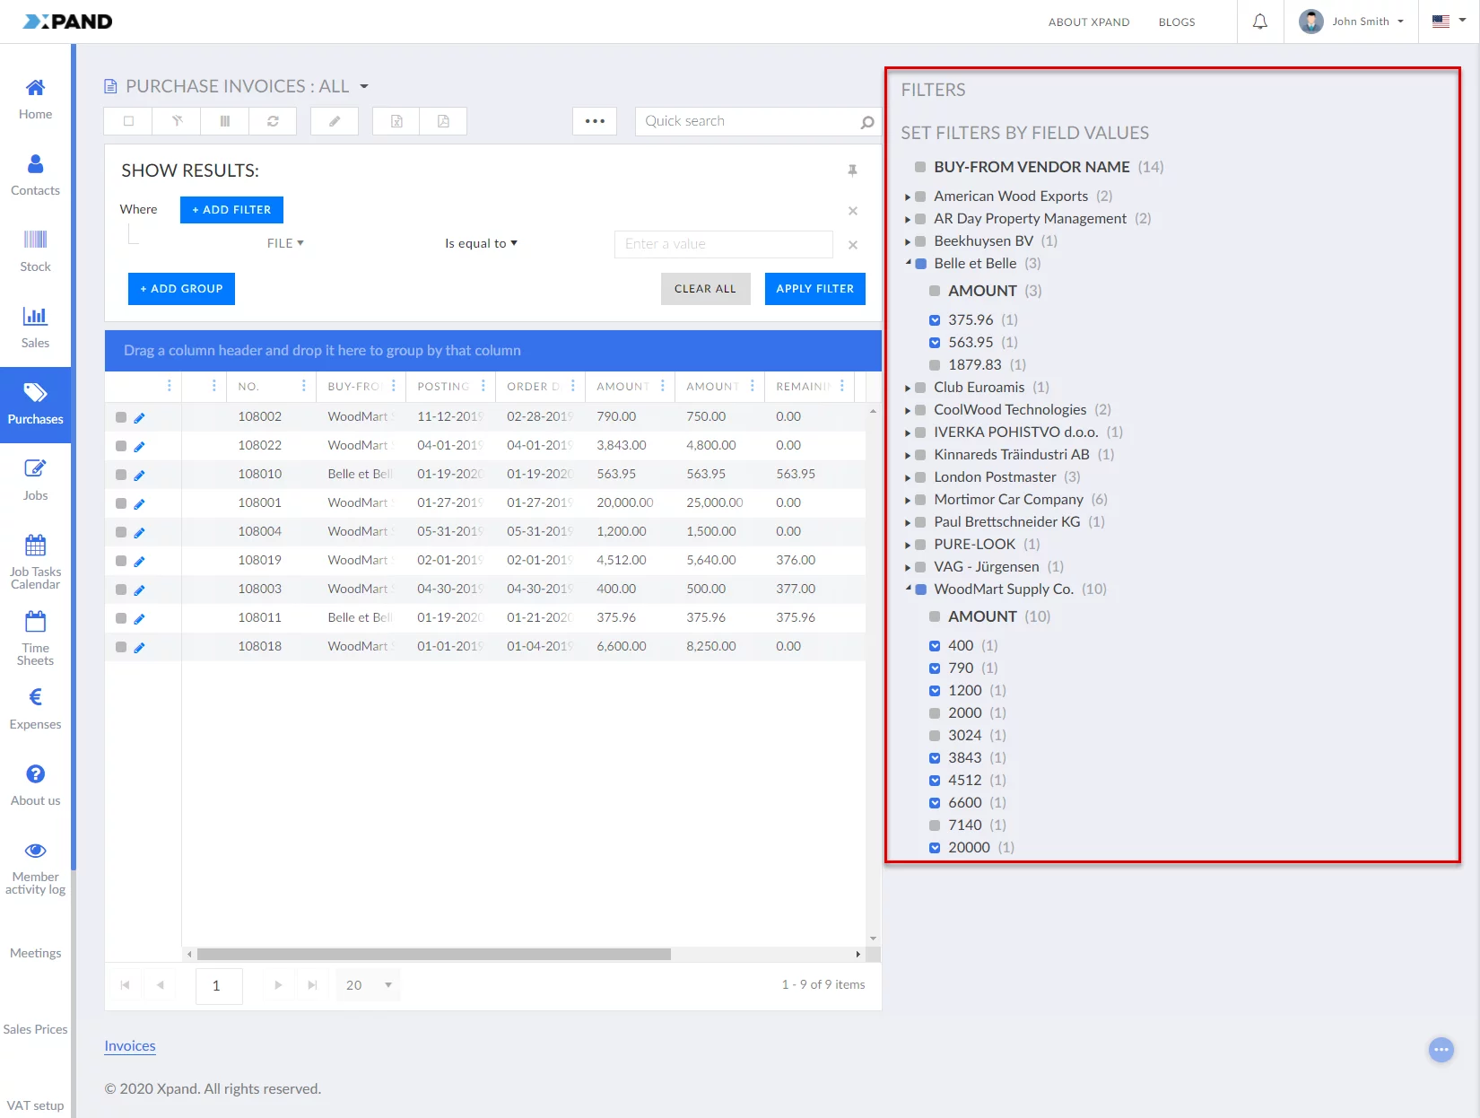The width and height of the screenshot is (1480, 1118).
Task: Expand the Mortimor Car Company vendor node
Action: click(x=908, y=500)
